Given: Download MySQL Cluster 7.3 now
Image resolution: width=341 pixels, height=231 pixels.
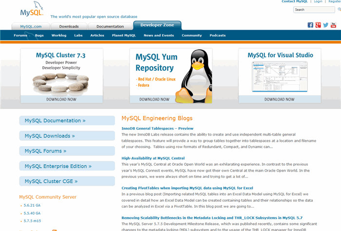Looking at the screenshot, I should tap(61, 99).
